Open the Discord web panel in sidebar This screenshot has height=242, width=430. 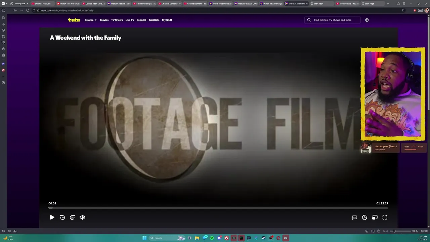3,64
